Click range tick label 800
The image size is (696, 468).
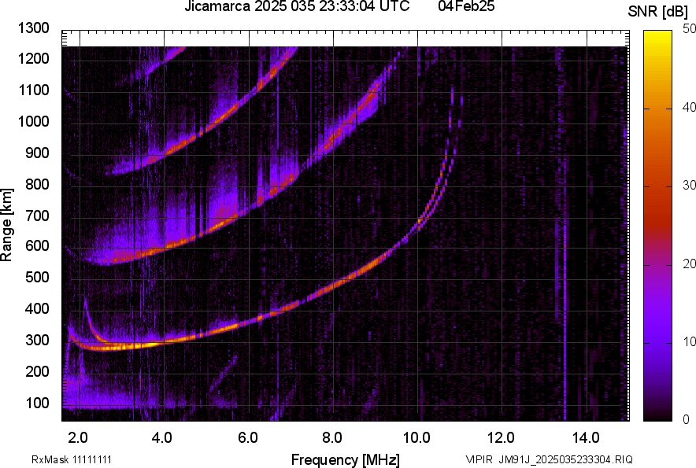tap(37, 184)
